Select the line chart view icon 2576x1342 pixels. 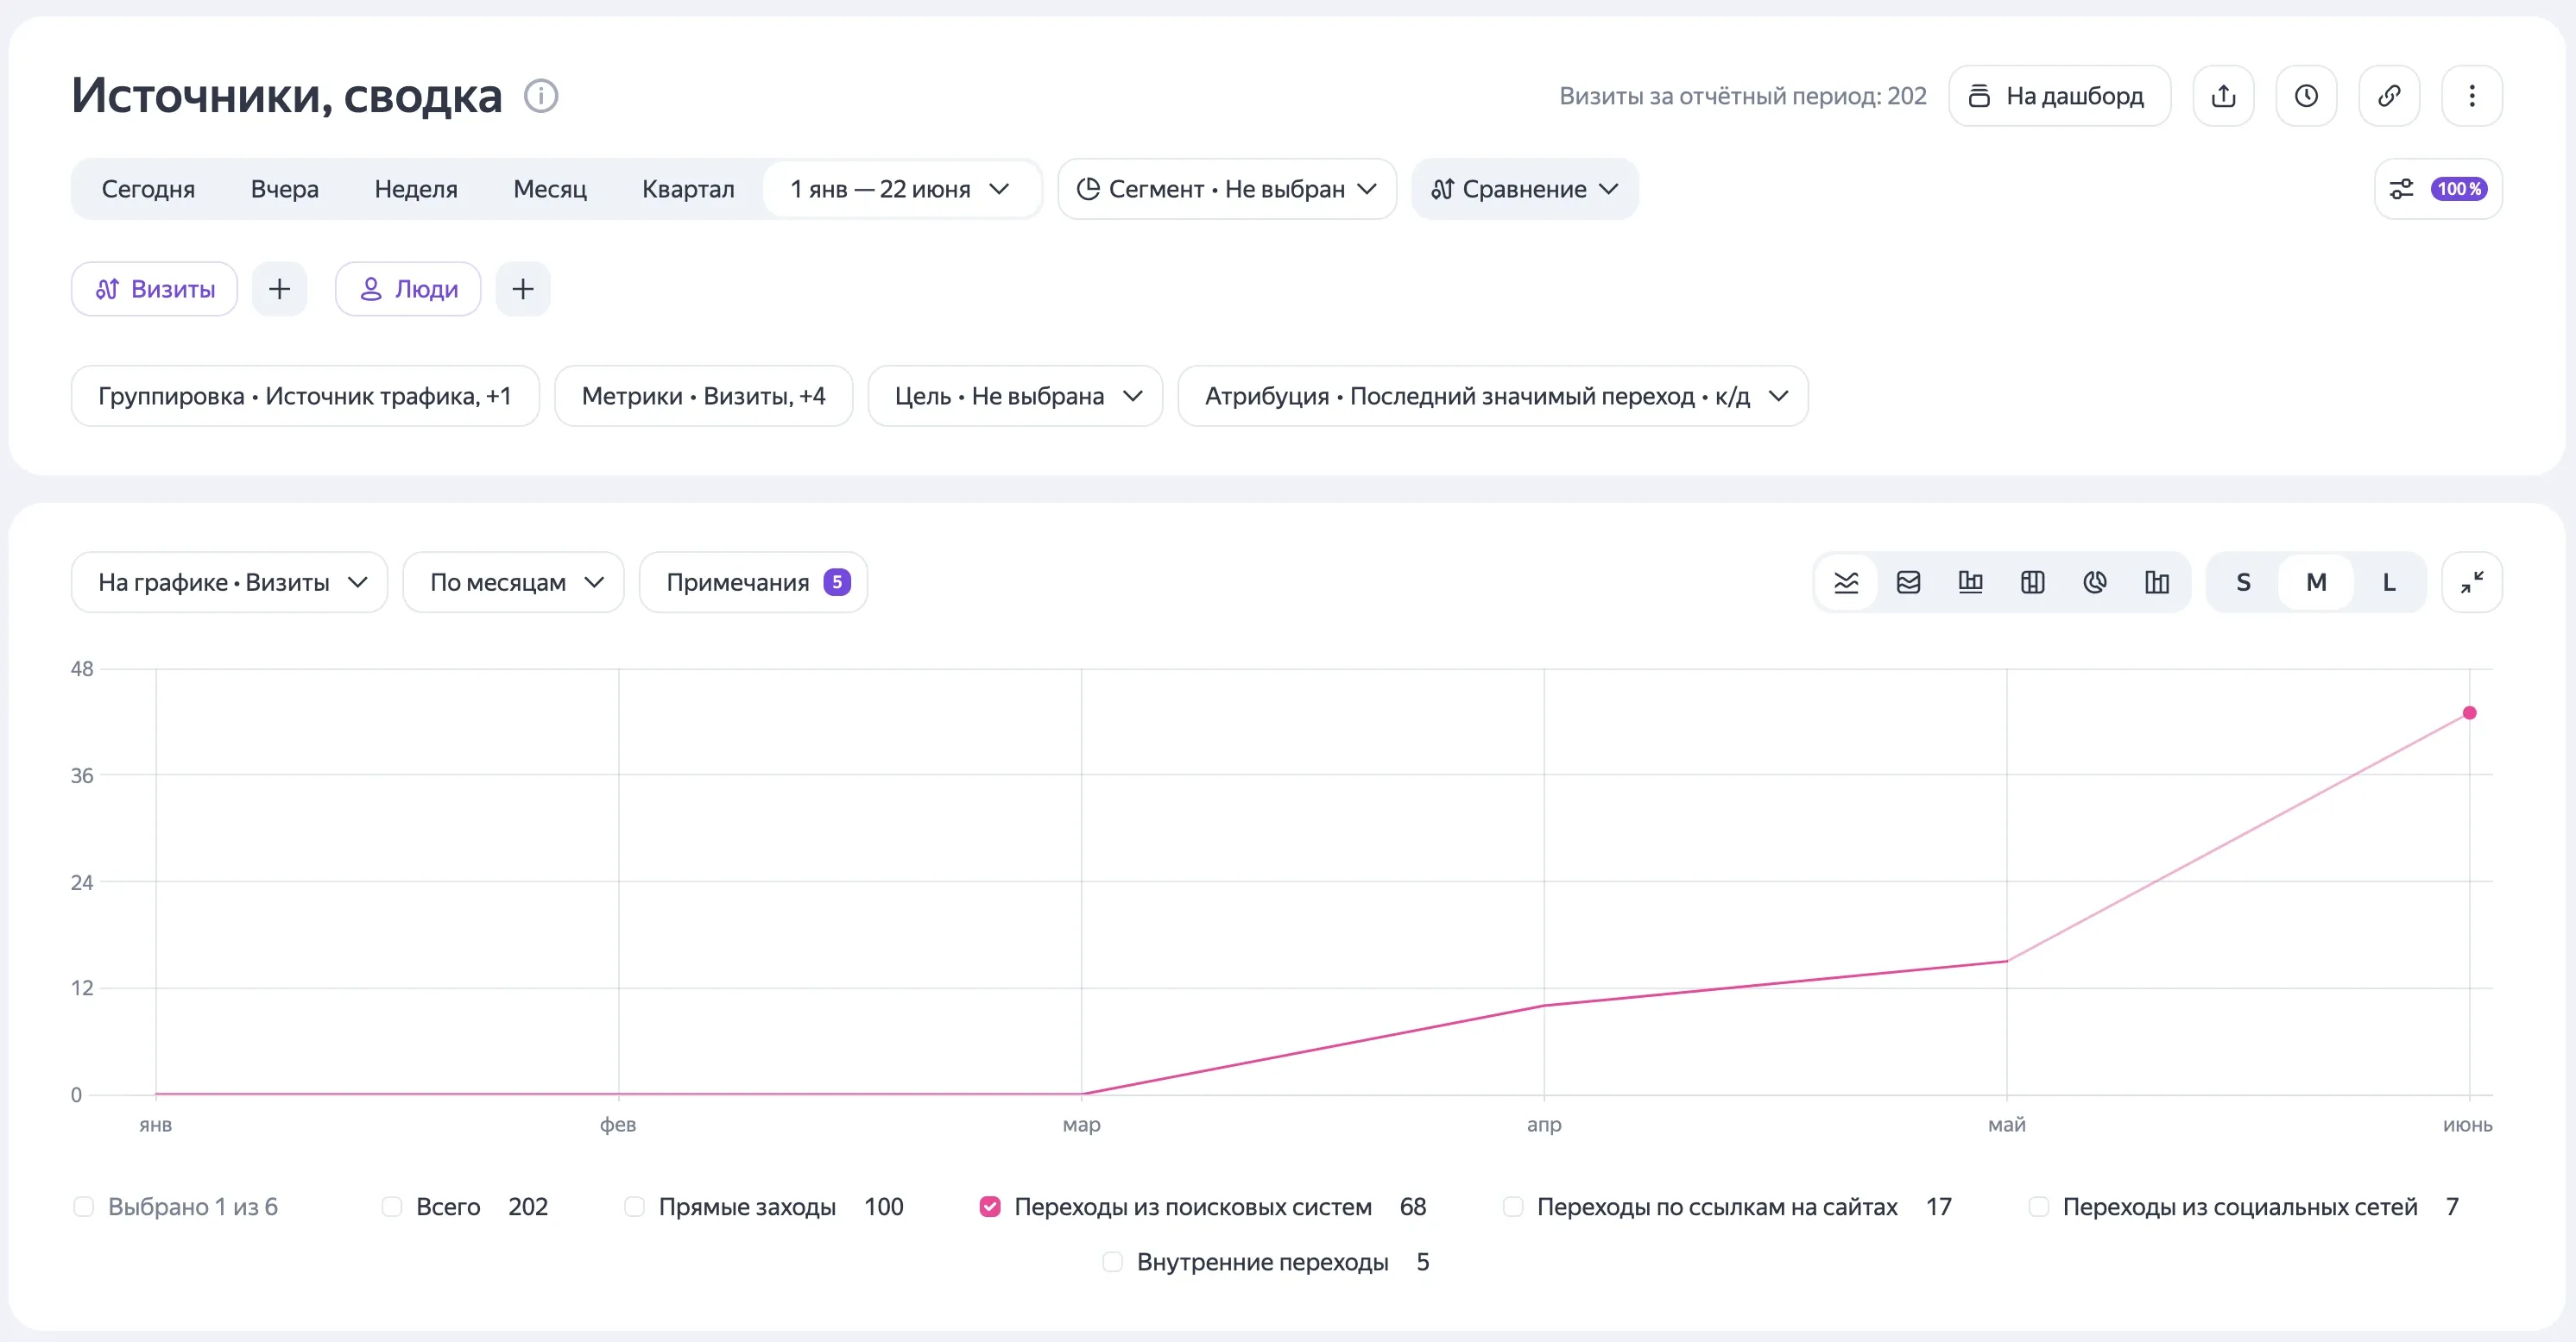click(1846, 582)
